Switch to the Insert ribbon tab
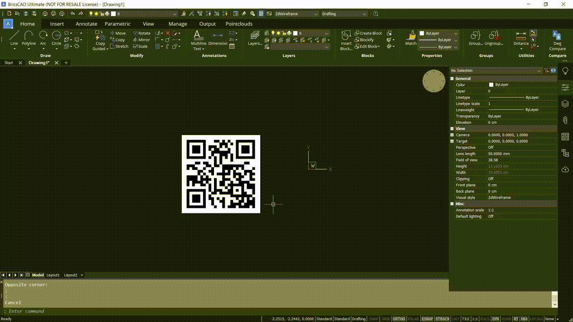Image resolution: width=573 pixels, height=322 pixels. tap(57, 24)
